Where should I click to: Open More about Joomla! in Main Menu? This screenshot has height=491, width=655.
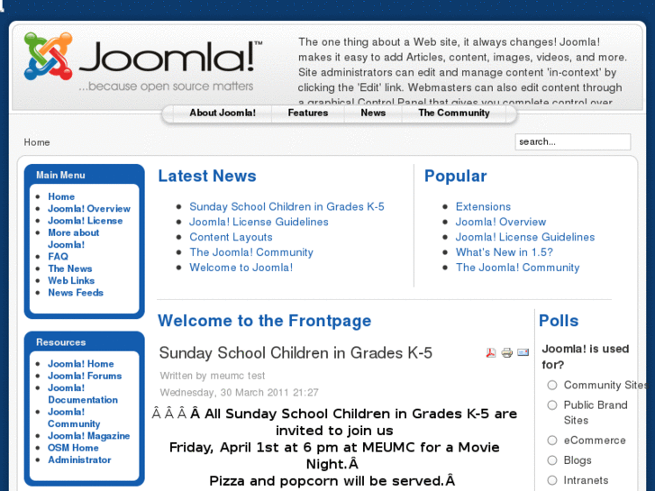tap(74, 239)
